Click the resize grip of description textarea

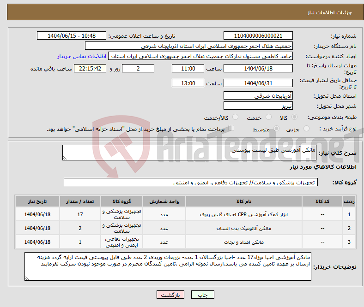click(65, 158)
